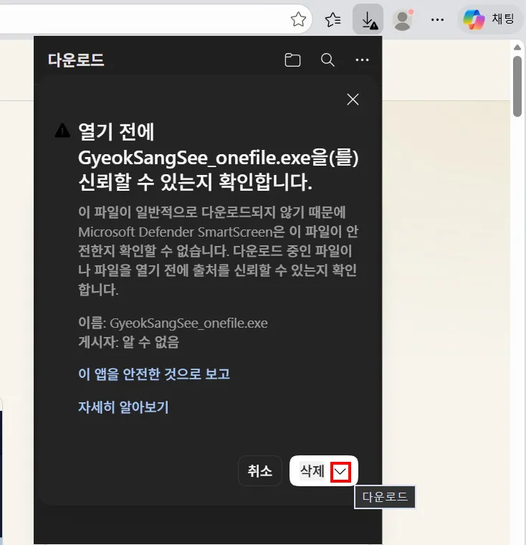The height and width of the screenshot is (545, 526).
Task: Open Copilot 채팅 button
Action: (489, 19)
